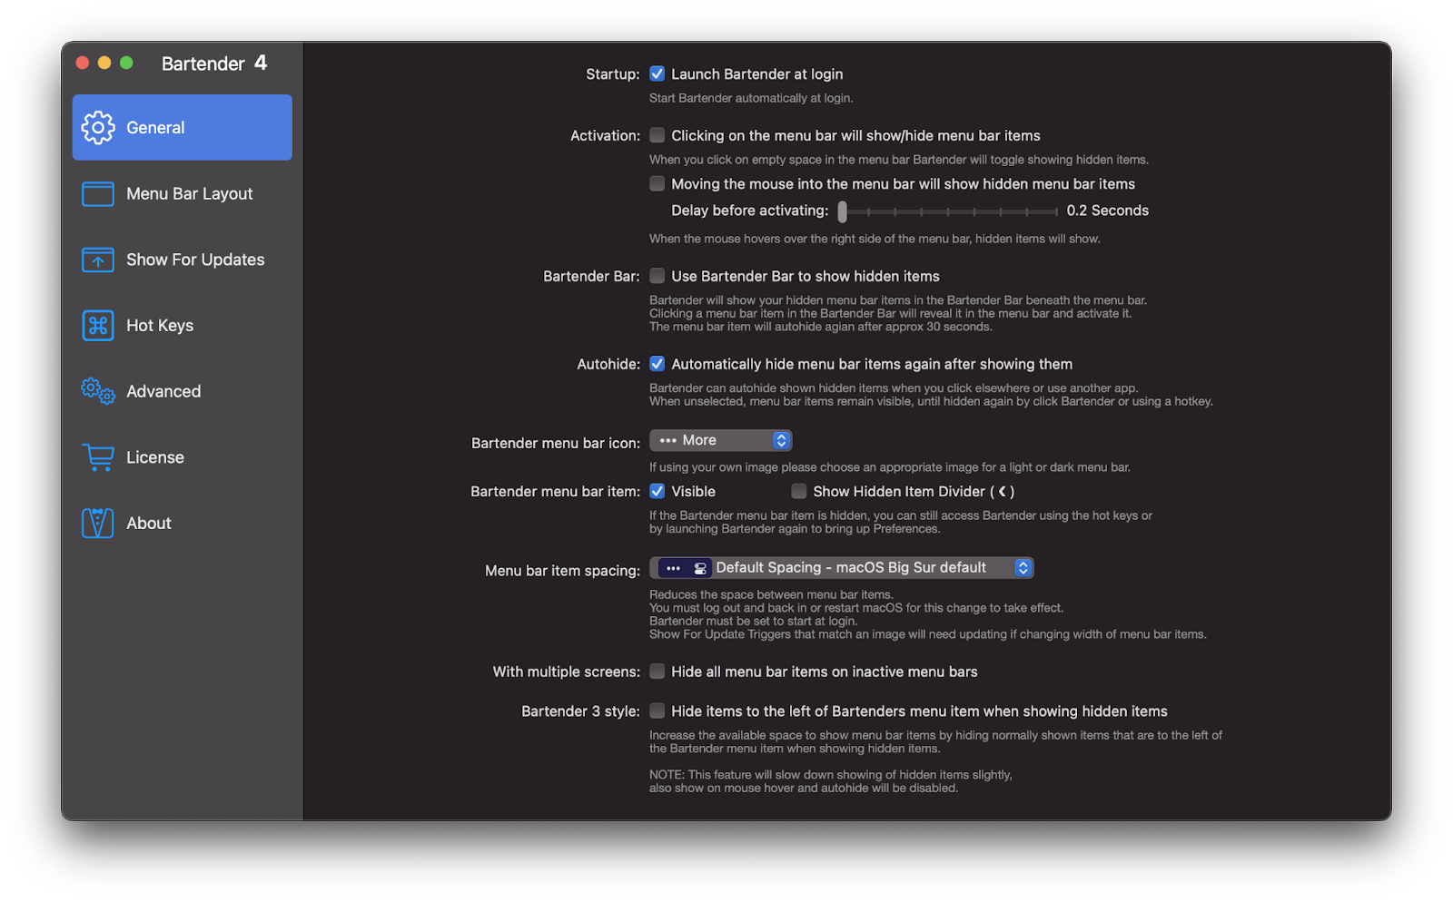
Task: Go to the Show For Updates section icon
Action: coord(98,260)
